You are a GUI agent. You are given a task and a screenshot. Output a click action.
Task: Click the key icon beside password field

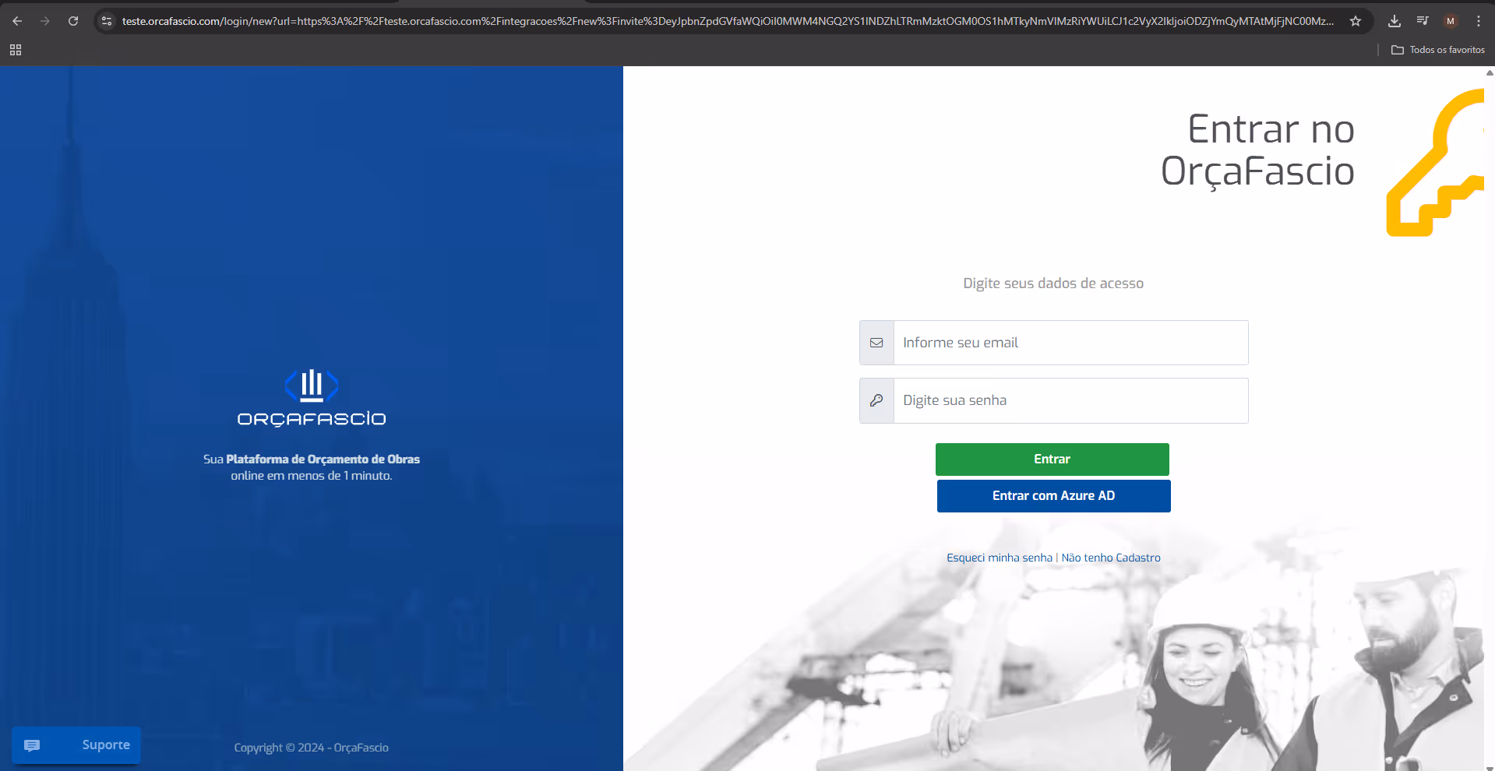876,400
